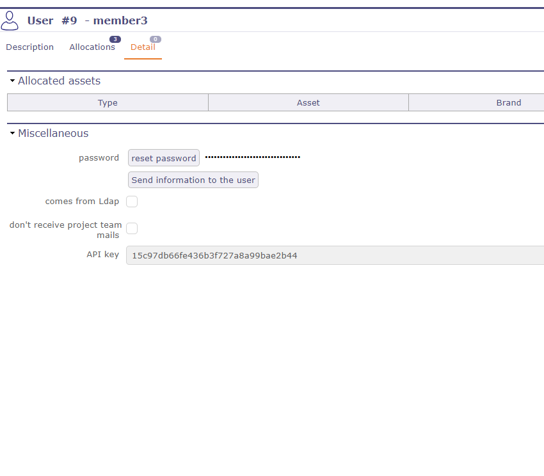Click the Type column header
The width and height of the screenshot is (544, 476).
tap(108, 103)
